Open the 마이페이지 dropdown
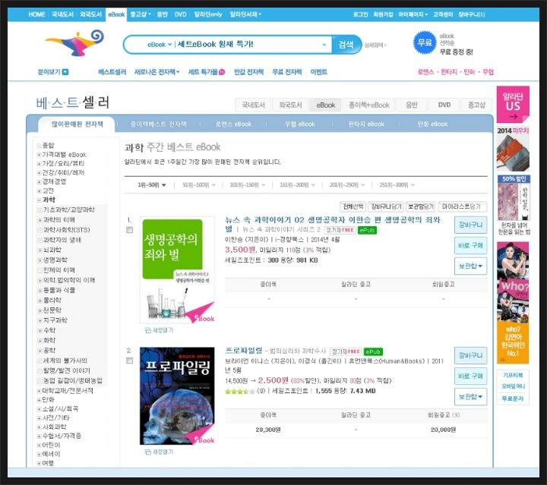The width and height of the screenshot is (547, 485). [x=413, y=14]
